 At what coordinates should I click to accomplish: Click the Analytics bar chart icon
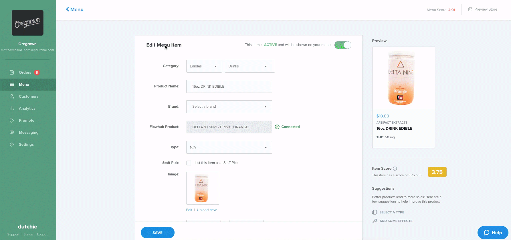click(x=12, y=109)
